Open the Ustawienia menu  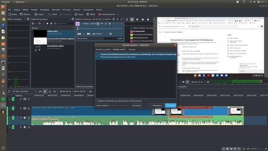tap(88, 10)
